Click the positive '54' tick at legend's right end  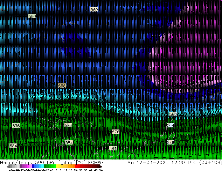[x=101, y=170]
